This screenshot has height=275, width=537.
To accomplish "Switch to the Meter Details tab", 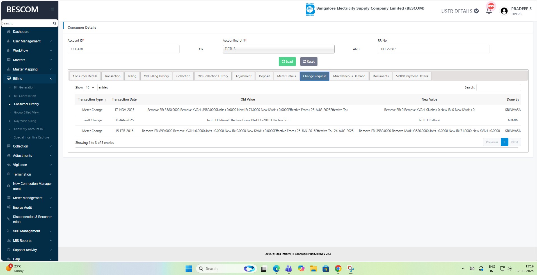I will [286, 76].
